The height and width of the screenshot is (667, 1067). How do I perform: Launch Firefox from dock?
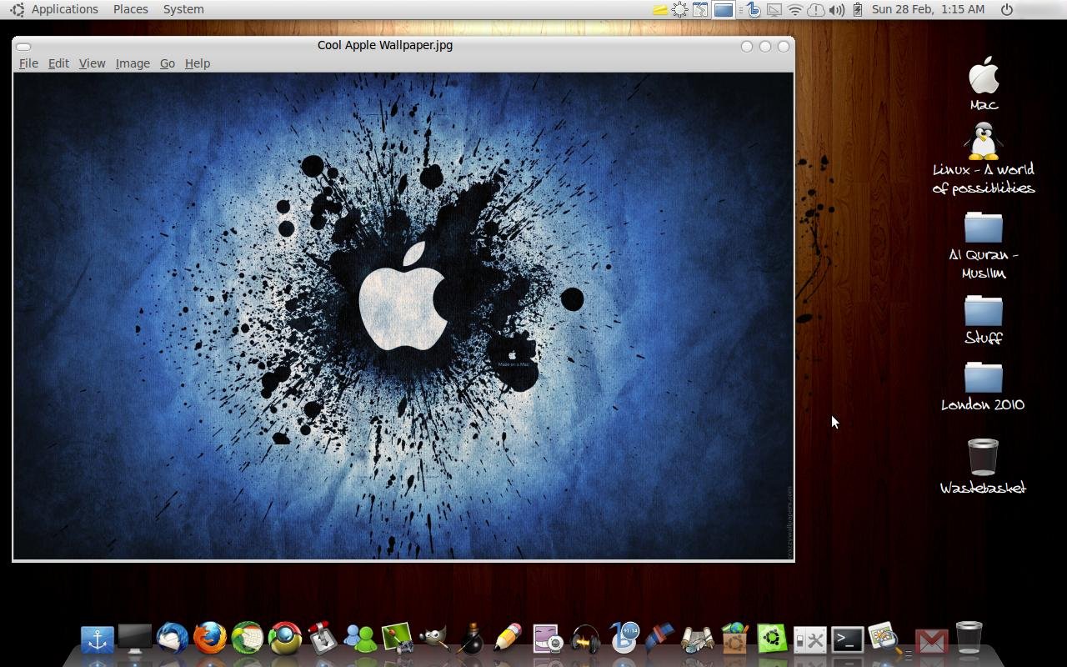pos(210,639)
